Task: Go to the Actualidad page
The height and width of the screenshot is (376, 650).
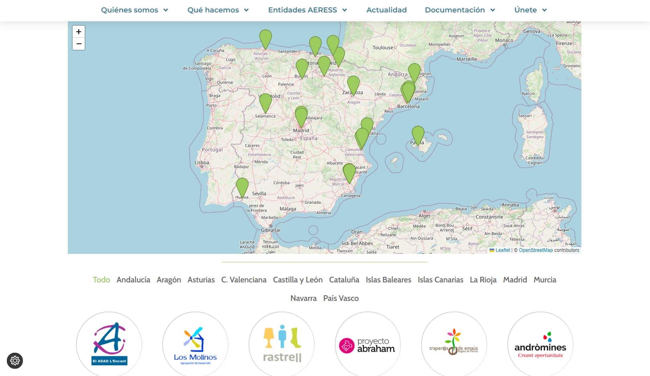Action: point(386,10)
